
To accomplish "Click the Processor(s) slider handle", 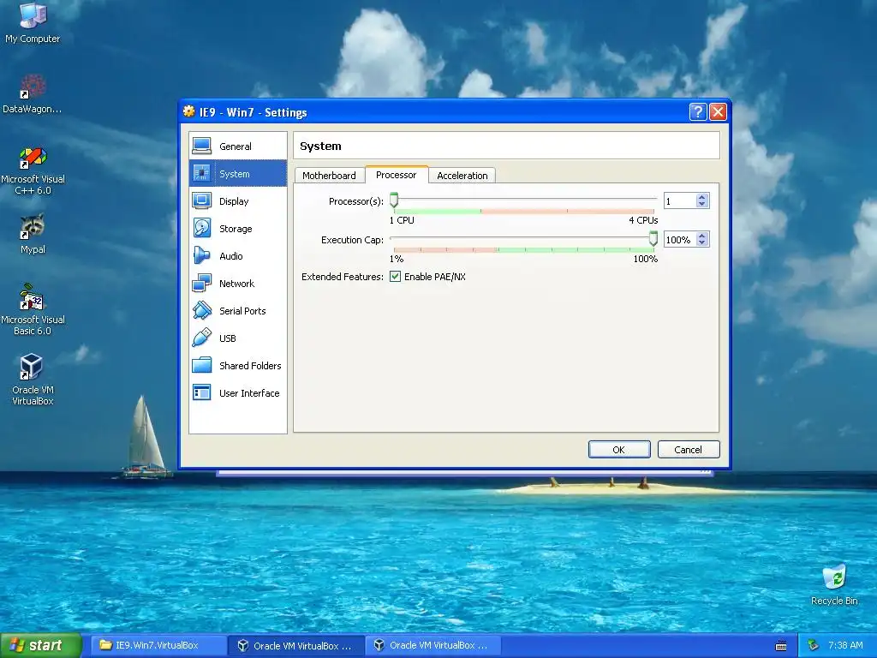I will [394, 200].
